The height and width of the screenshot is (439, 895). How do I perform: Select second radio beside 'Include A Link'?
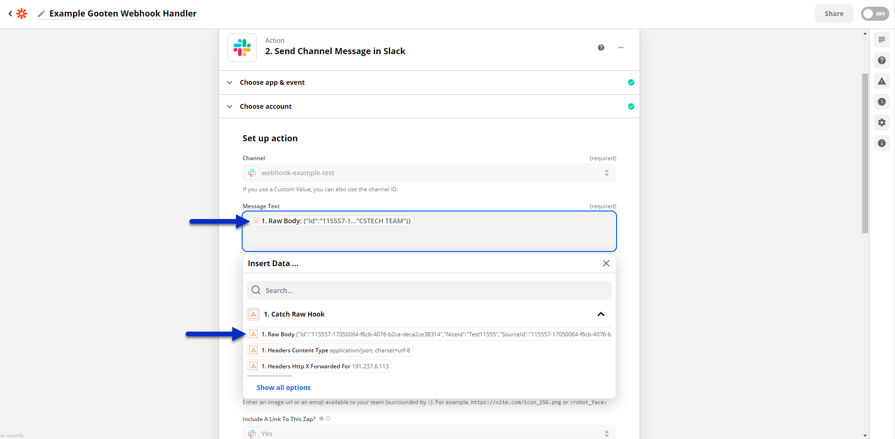(328, 418)
